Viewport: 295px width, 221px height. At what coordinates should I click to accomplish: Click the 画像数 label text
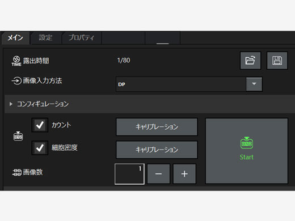tap(33, 172)
